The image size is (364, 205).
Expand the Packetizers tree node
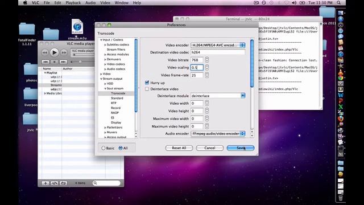click(105, 128)
